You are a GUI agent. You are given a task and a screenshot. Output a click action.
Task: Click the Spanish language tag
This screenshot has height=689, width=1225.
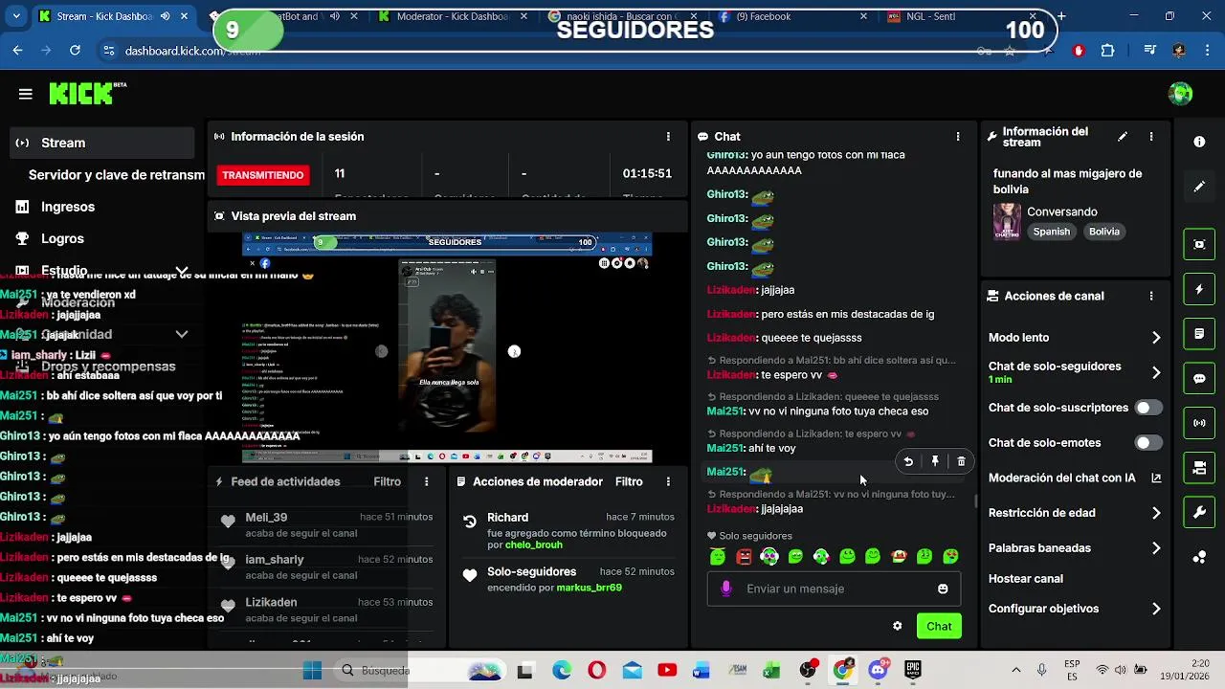(1051, 232)
